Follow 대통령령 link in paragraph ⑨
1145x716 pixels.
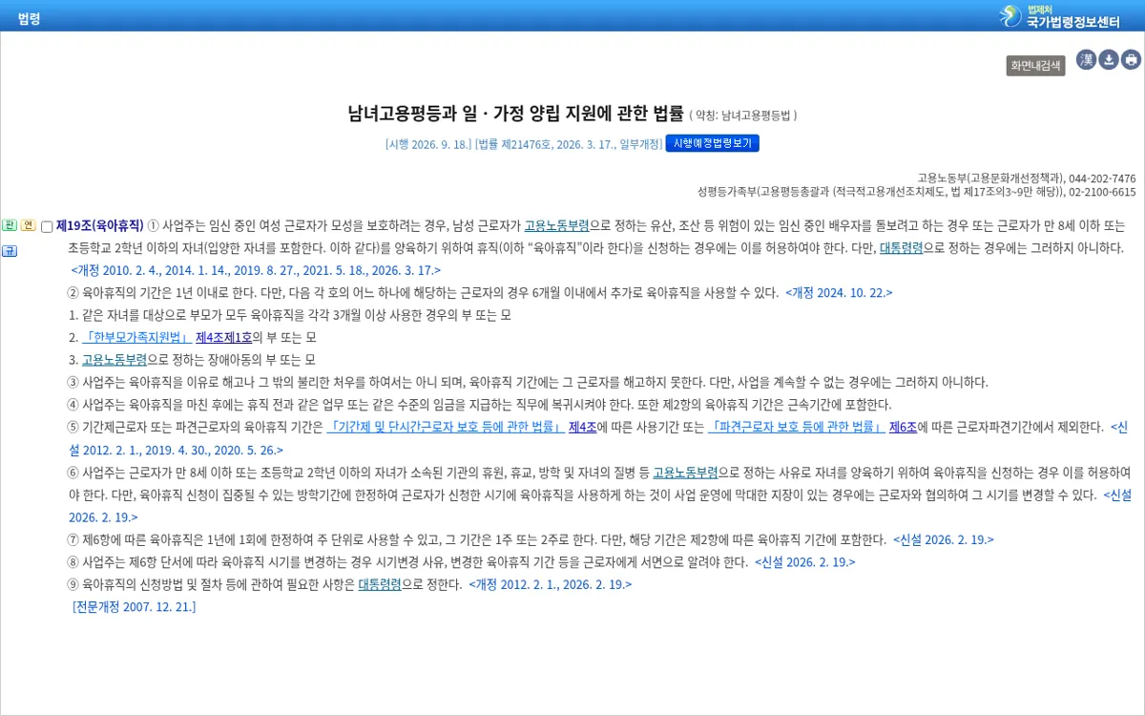pos(380,584)
